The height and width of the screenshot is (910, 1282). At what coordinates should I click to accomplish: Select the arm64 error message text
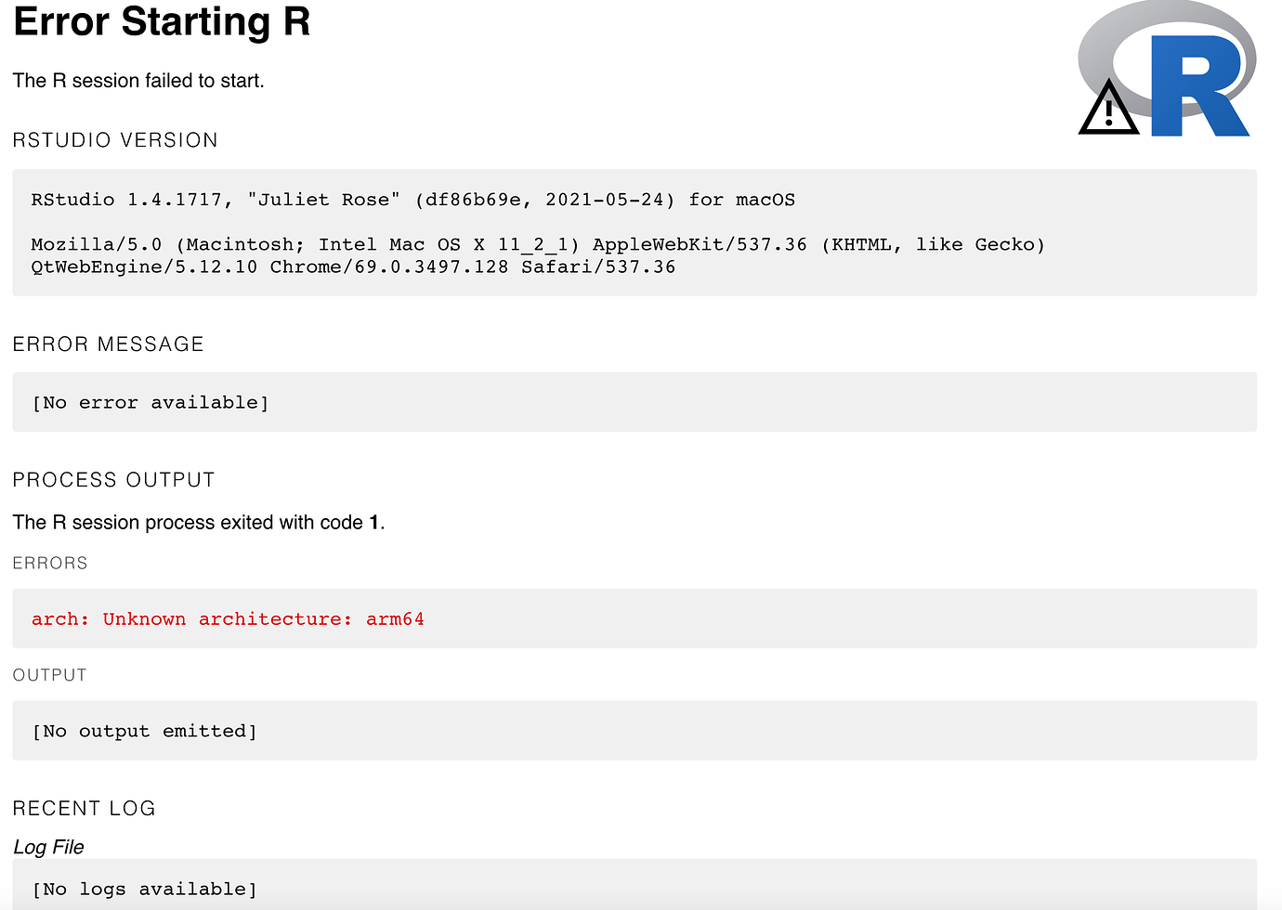tap(228, 619)
